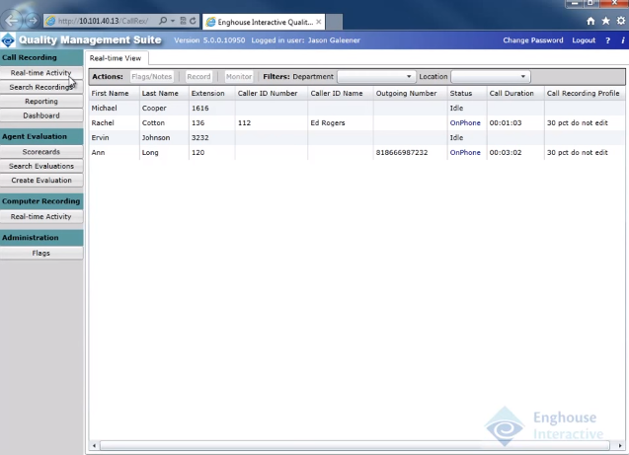Select the Michael Cooper row
This screenshot has width=629, height=455.
(357, 108)
